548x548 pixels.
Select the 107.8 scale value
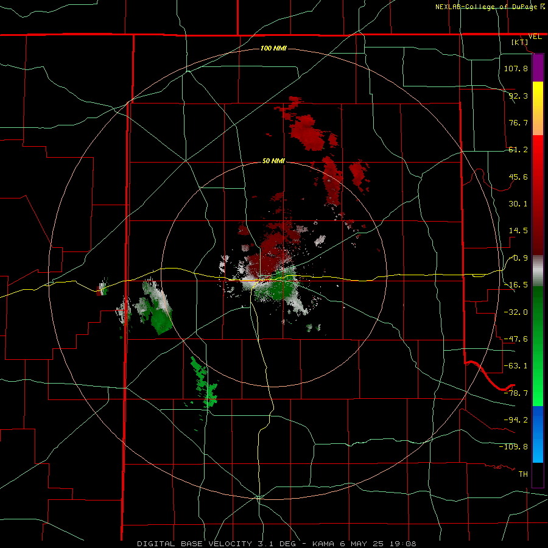pyautogui.click(x=516, y=68)
